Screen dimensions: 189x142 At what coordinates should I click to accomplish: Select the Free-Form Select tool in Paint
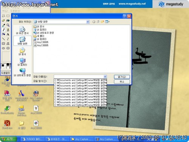3,16
